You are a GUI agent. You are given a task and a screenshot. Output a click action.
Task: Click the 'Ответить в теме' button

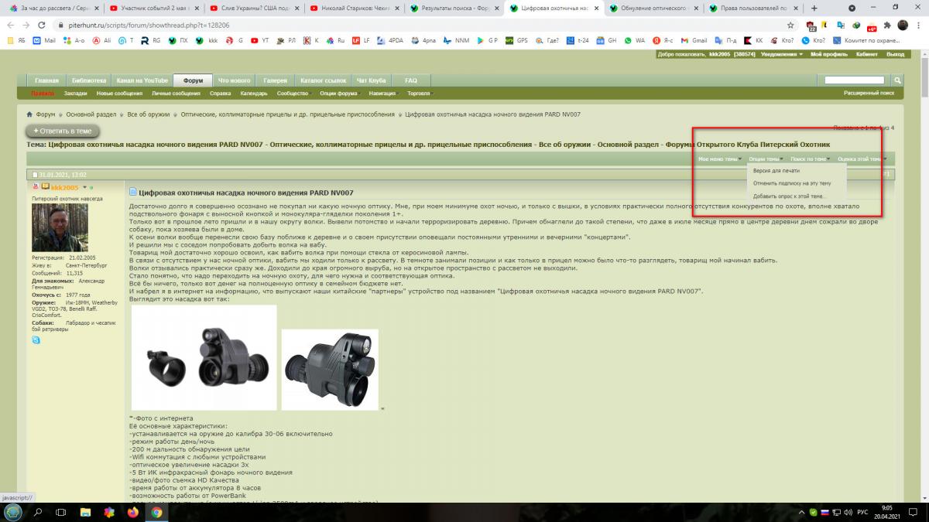63,131
